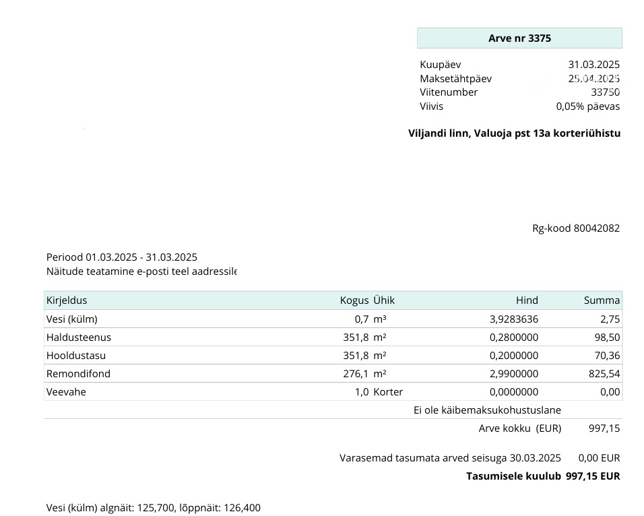Click the Periood 01.03.2025 - 31.03.2025 line

click(122, 257)
